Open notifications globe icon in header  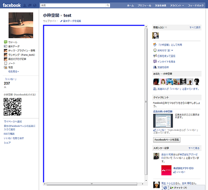coord(35,5)
